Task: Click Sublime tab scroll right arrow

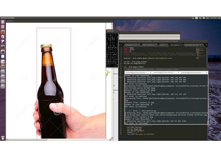Action: click(121, 45)
